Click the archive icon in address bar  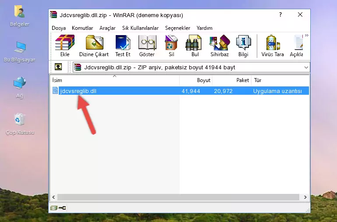point(78,67)
